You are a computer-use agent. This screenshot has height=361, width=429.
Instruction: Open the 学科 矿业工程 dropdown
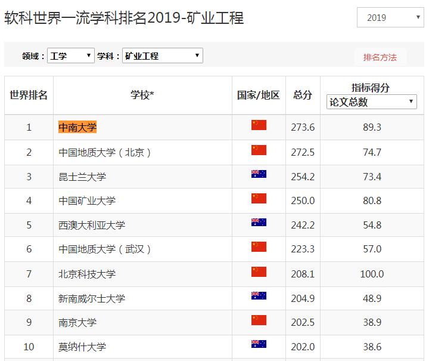click(163, 55)
